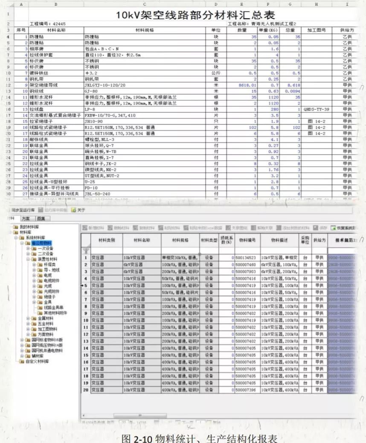Click the 采购单位 column header
The width and height of the screenshot is (366, 443).
[x=305, y=240]
